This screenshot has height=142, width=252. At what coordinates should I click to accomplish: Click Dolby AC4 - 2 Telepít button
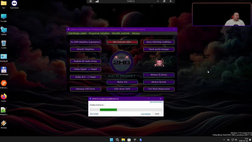pos(85,77)
